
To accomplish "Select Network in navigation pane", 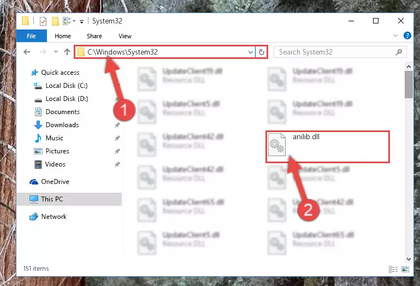I will click(54, 216).
